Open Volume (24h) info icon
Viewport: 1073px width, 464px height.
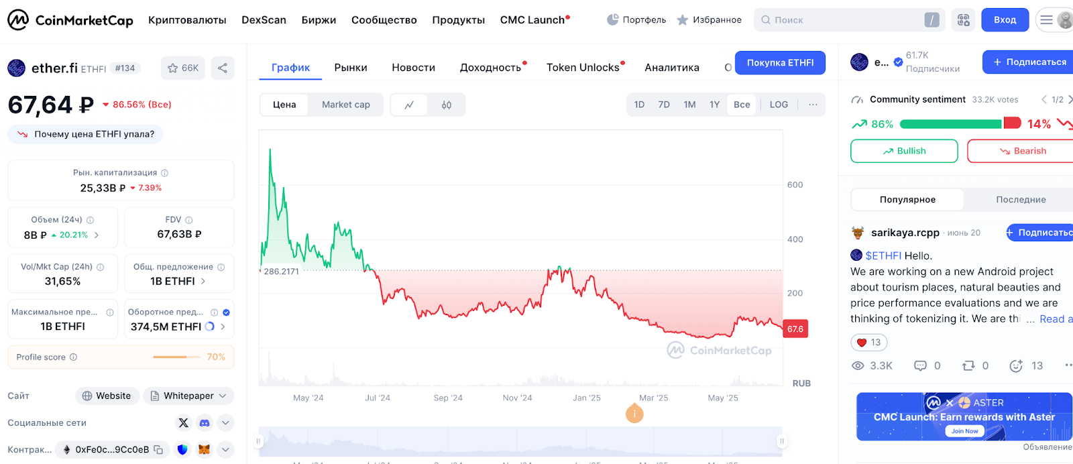tap(90, 220)
